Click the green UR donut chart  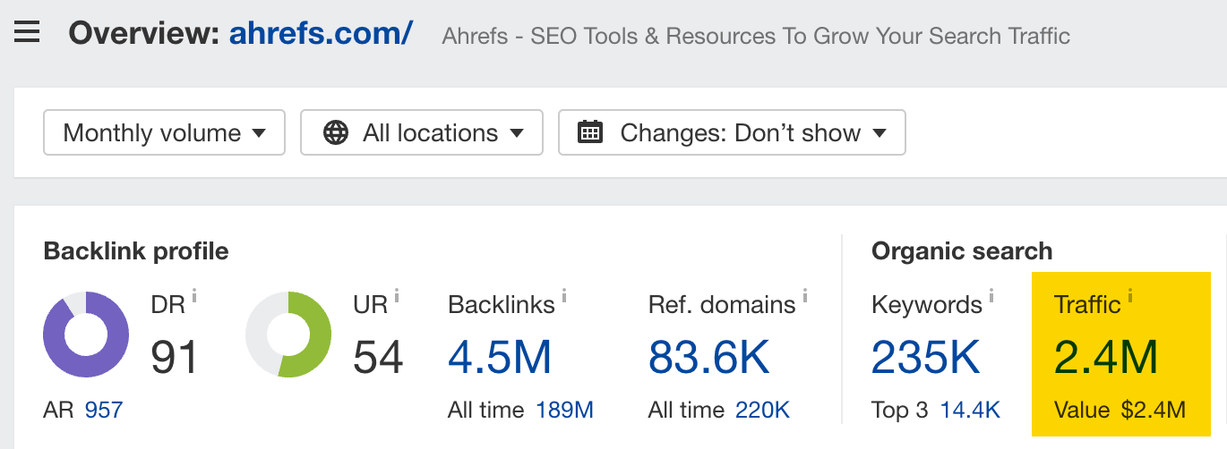pos(288,335)
